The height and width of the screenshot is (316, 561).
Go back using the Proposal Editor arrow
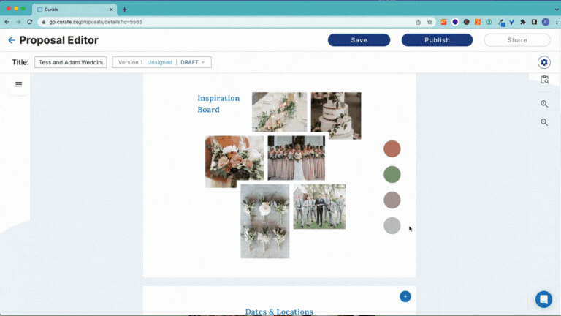[x=11, y=40]
